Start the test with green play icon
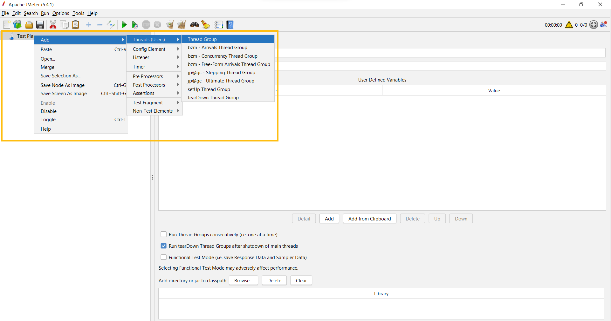Viewport: 611px width, 321px height. coord(124,24)
